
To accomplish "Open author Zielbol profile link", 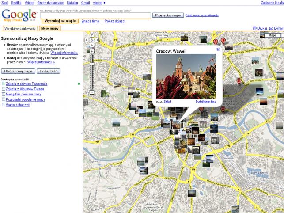I will pyautogui.click(x=167, y=101).
